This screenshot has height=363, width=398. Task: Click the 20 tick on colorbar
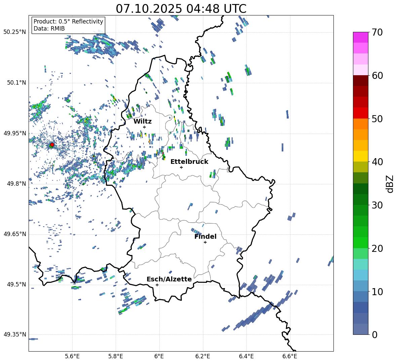377,248
